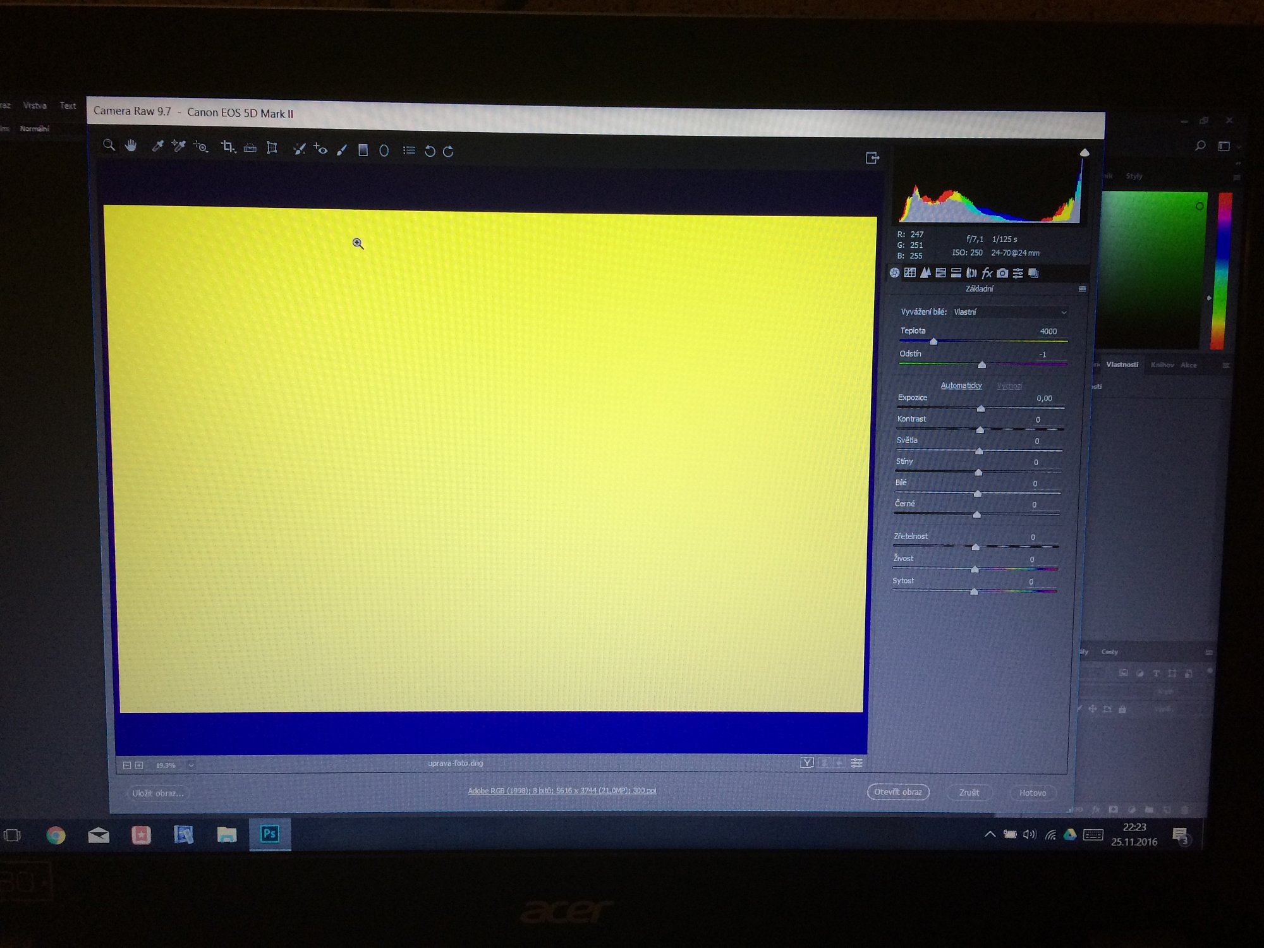Toggle highlight clipping warning on histogram
This screenshot has width=1264, height=948.
click(1085, 152)
